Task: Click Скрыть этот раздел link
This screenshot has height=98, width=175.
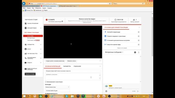Action: coord(122,48)
